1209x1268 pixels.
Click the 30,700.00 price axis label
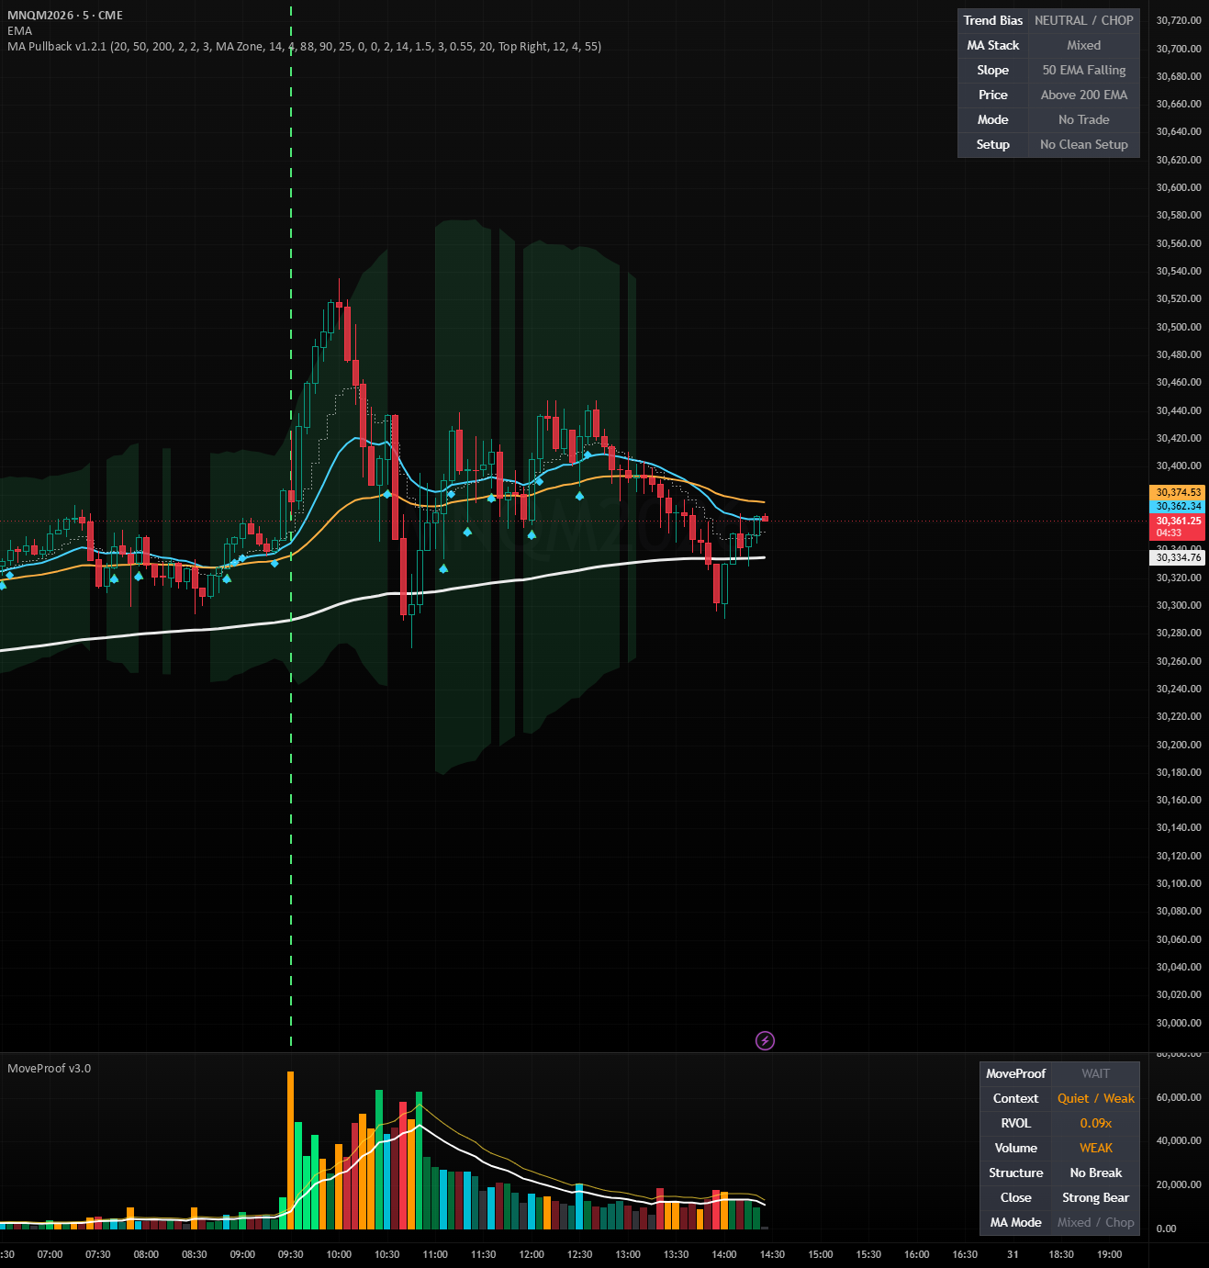point(1179,48)
